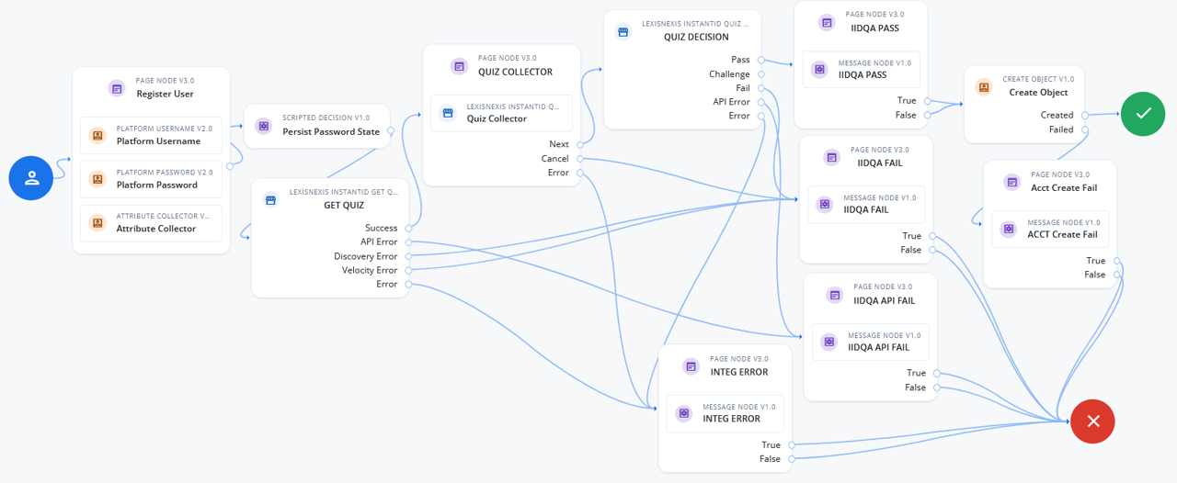Click QUIZ DECISION Fail outcome connector
Image resolution: width=1177 pixels, height=483 pixels.
[760, 88]
